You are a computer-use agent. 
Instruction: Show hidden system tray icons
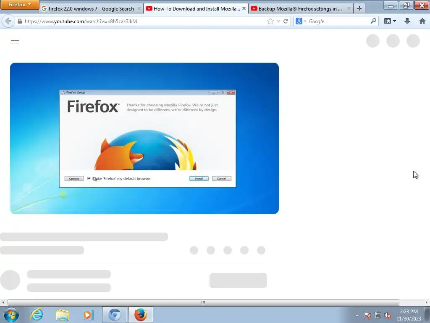click(357, 315)
